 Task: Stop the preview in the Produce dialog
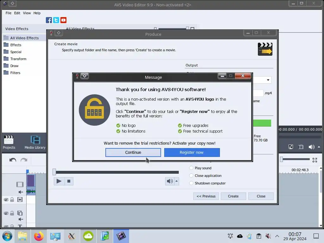(x=69, y=181)
